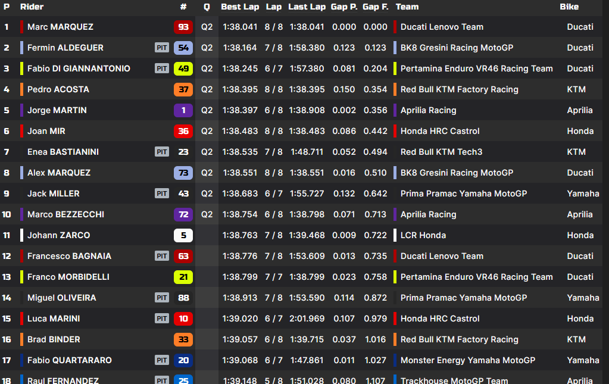Click Pedro Acosta's number 37 badge
Viewport: 609px width, 384px height.
click(x=183, y=89)
